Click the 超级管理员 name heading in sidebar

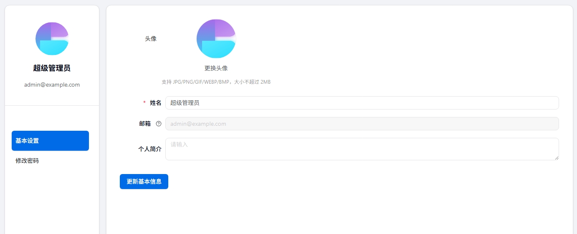pyautogui.click(x=52, y=68)
